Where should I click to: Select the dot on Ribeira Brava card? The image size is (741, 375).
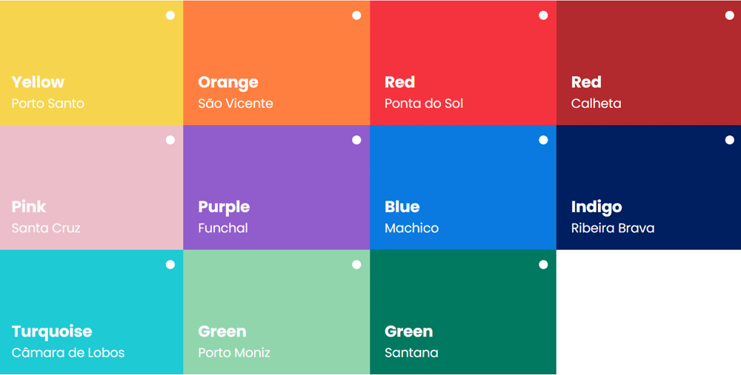click(730, 140)
